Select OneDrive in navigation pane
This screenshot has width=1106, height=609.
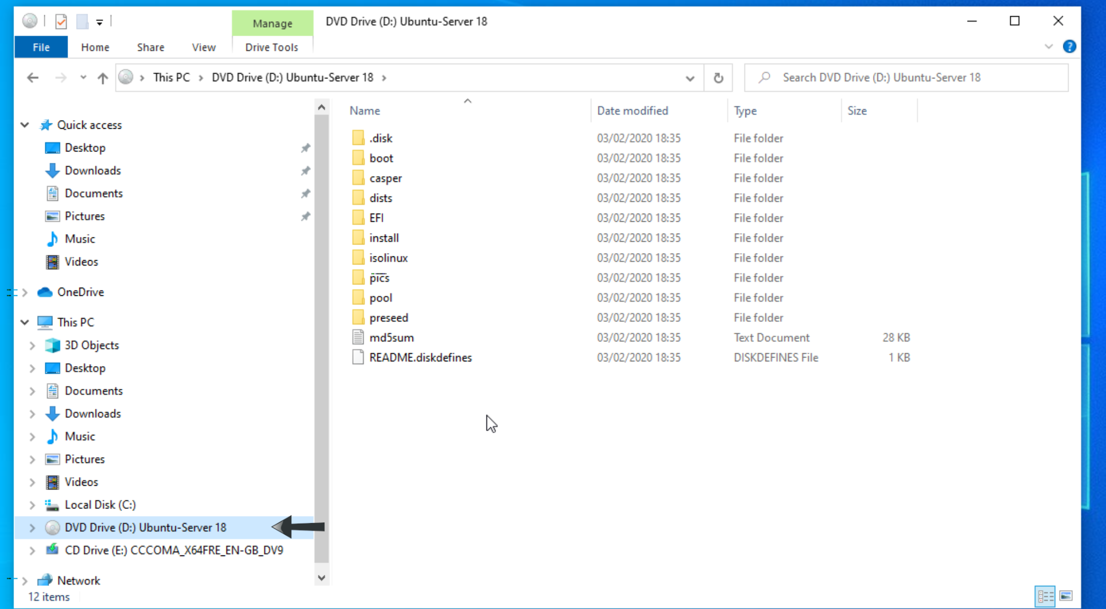point(81,292)
